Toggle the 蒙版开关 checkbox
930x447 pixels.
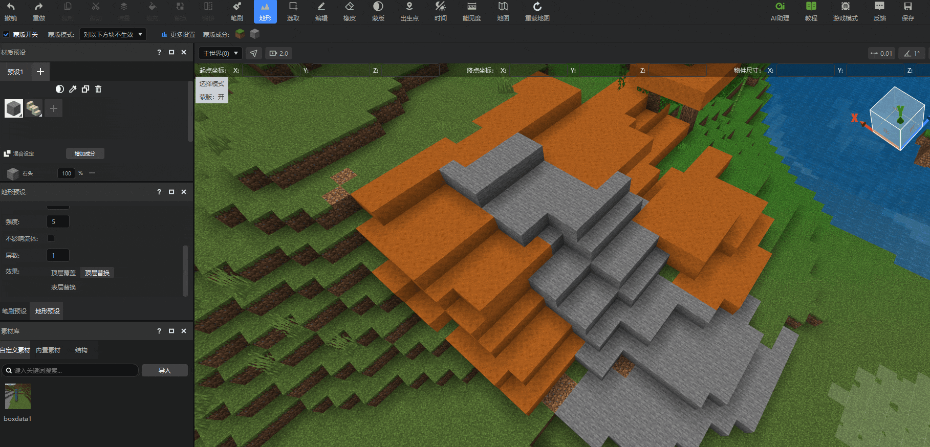point(6,34)
